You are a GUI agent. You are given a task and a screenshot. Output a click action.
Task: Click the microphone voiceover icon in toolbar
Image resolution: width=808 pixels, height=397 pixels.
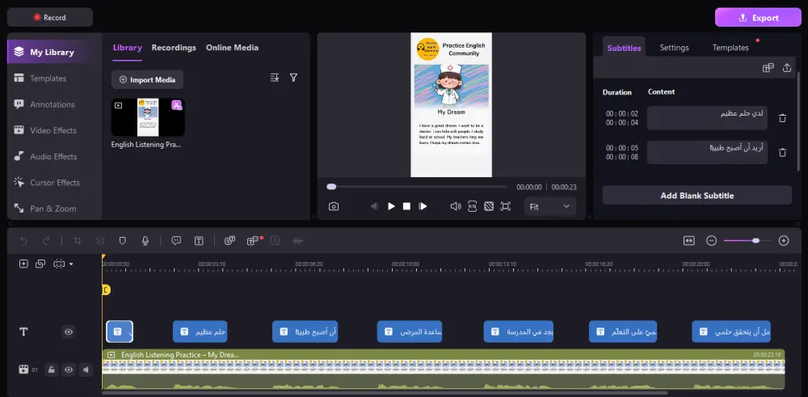click(x=145, y=241)
